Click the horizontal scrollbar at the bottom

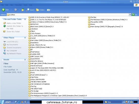coord(57,98)
